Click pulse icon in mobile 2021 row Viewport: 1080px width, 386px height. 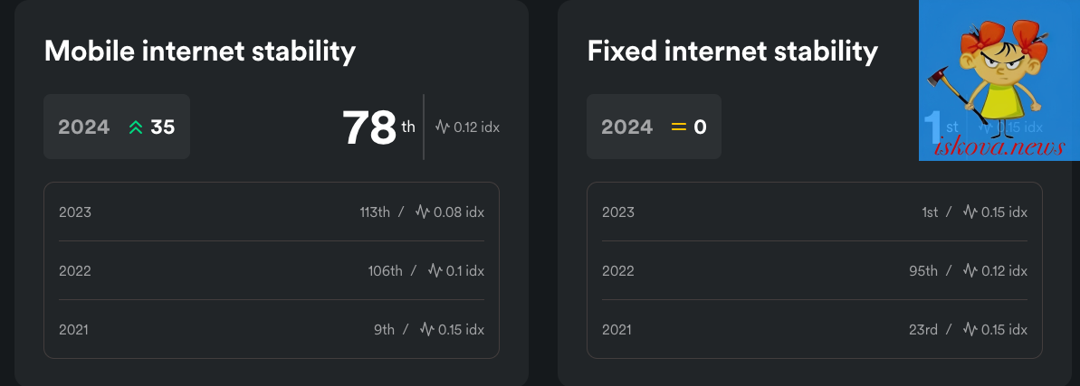point(427,330)
